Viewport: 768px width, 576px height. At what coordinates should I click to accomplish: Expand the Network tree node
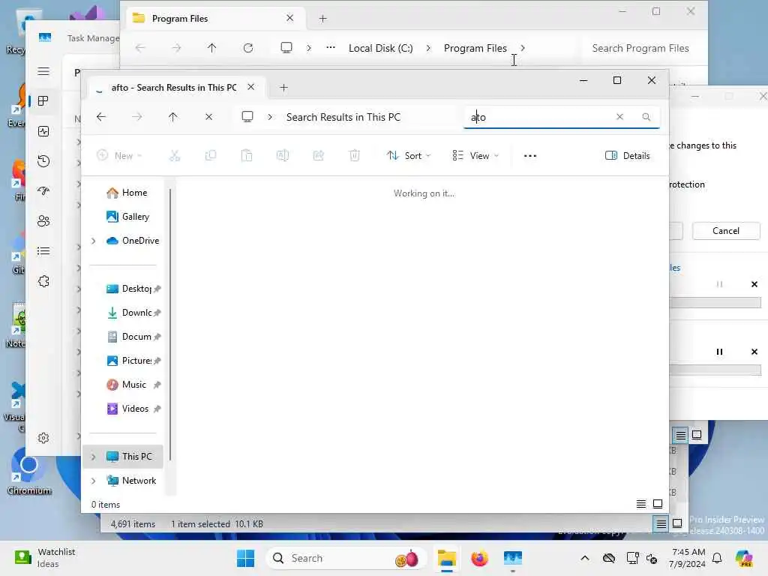[x=94, y=481]
